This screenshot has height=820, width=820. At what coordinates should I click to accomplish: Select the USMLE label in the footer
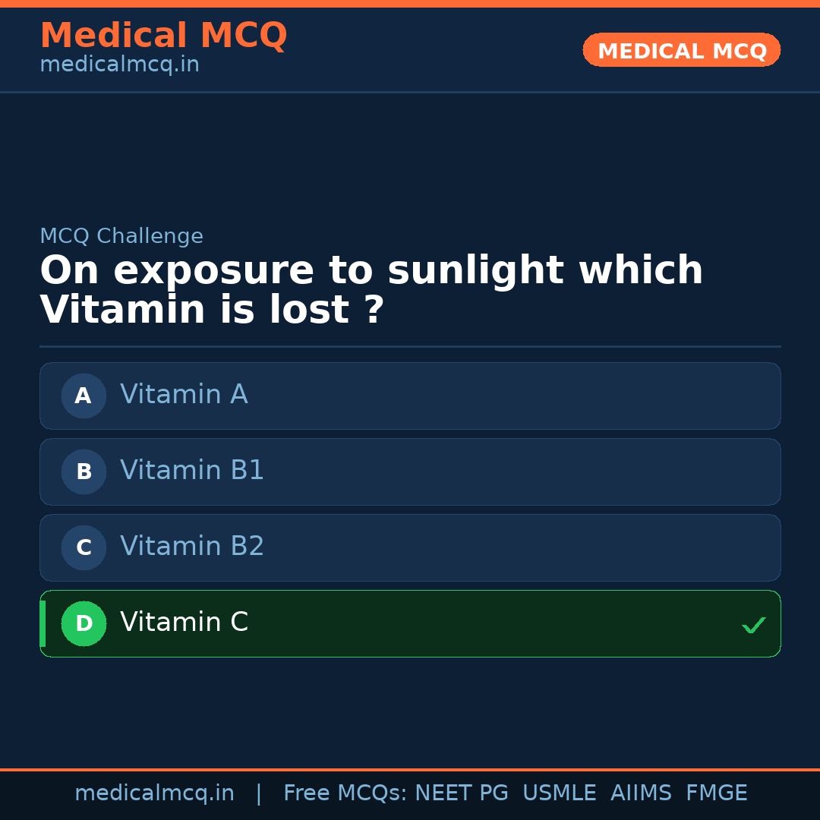pos(560,793)
